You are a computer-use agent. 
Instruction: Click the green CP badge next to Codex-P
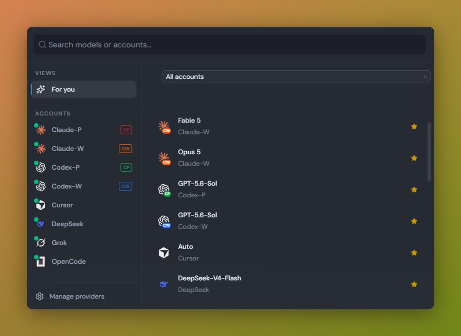pyautogui.click(x=126, y=167)
